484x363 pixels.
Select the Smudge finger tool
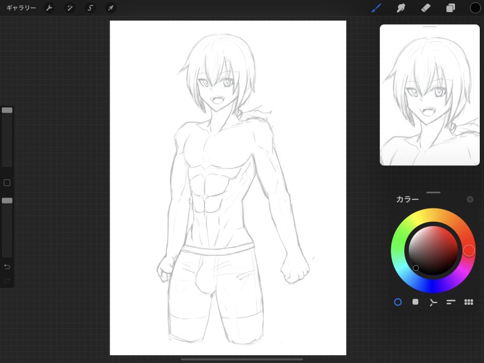tap(401, 8)
